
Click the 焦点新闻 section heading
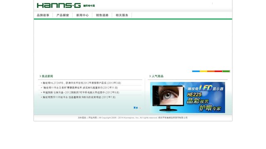(47, 76)
